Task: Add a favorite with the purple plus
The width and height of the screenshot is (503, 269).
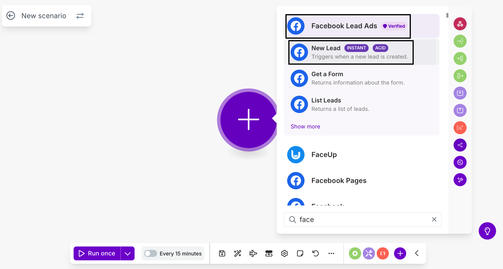Action: (400, 253)
